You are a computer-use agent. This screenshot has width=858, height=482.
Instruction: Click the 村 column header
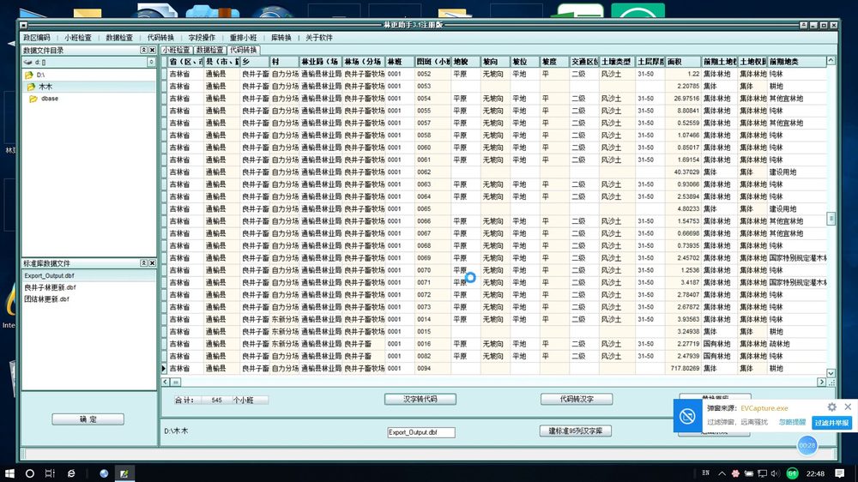coord(285,61)
